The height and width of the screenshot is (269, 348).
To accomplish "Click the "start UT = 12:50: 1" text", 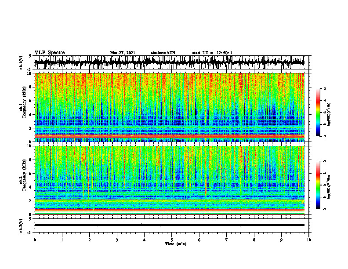I will point(212,53).
